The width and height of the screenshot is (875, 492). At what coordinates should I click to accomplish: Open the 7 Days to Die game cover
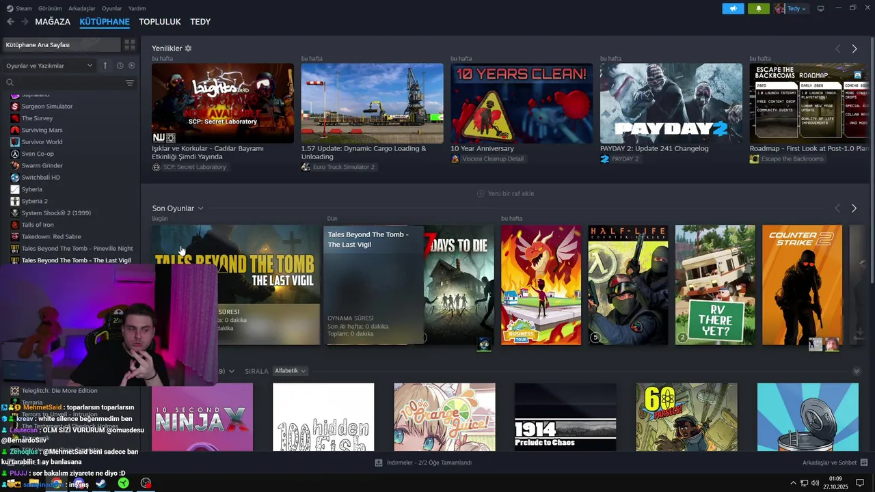[459, 285]
